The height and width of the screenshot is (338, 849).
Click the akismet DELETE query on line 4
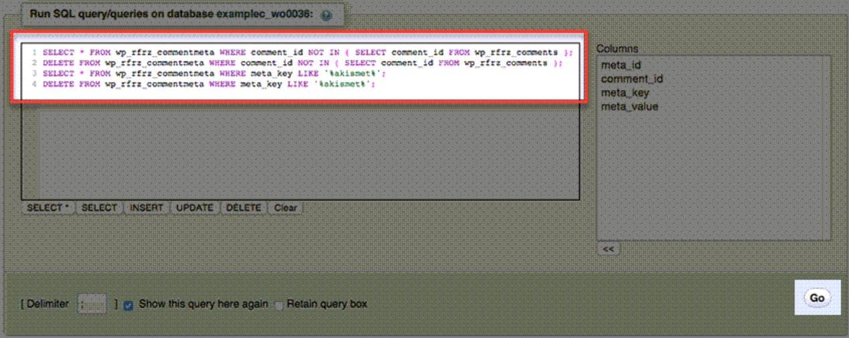click(x=208, y=85)
